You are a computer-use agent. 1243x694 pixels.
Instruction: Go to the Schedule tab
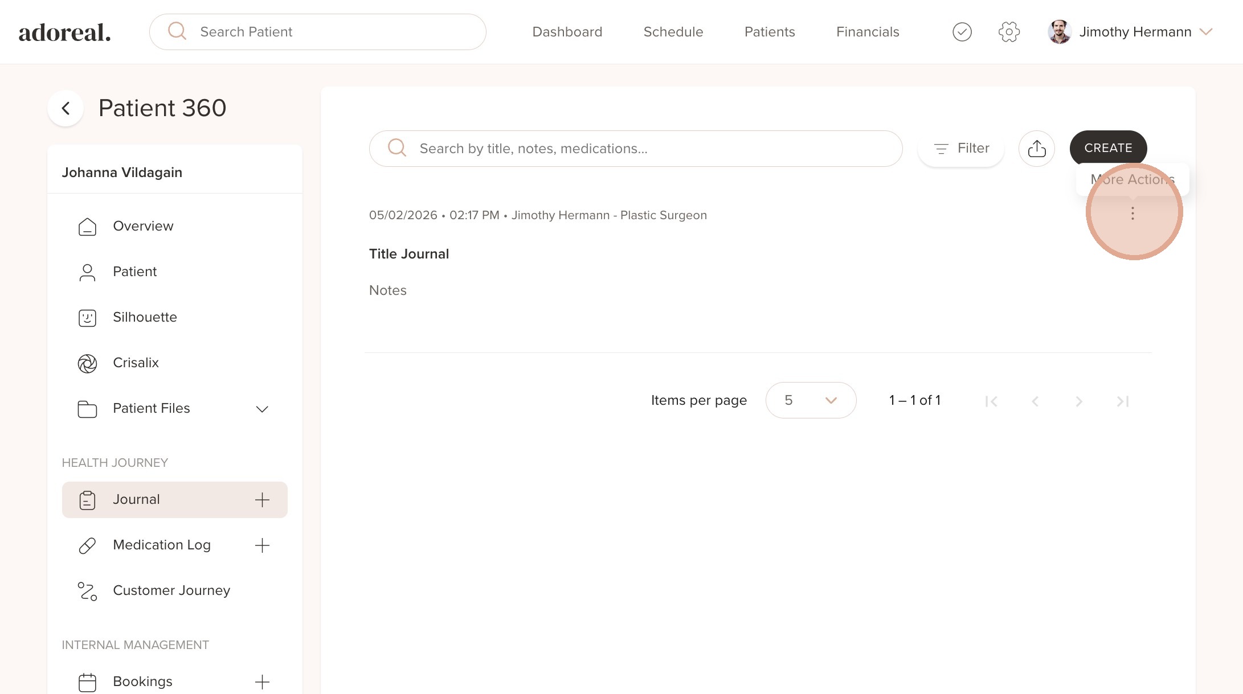coord(673,32)
